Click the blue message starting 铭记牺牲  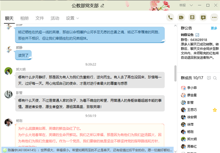(90, 35)
